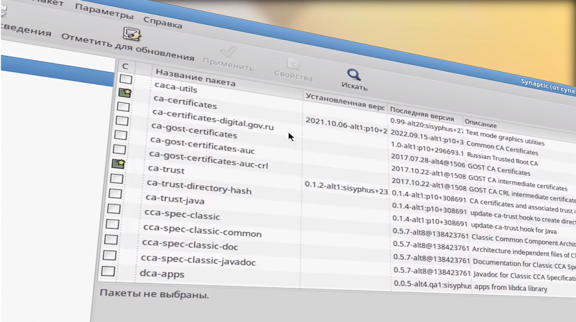Screen dimensions: 576x322
Task: Toggle status box for cca-spec-classic
Action: click(114, 208)
